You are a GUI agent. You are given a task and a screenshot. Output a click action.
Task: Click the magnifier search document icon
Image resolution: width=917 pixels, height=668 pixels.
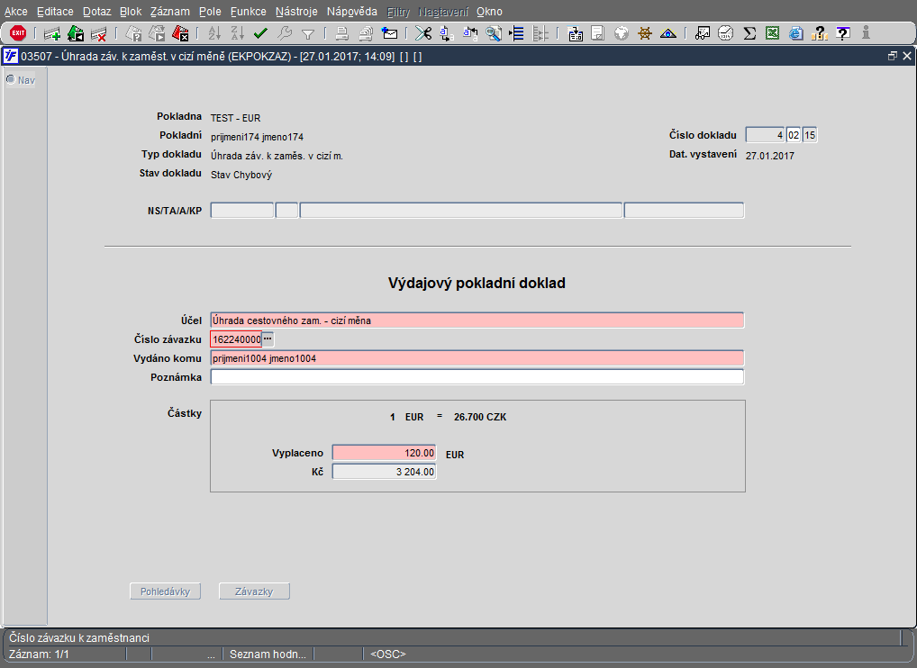tap(494, 33)
